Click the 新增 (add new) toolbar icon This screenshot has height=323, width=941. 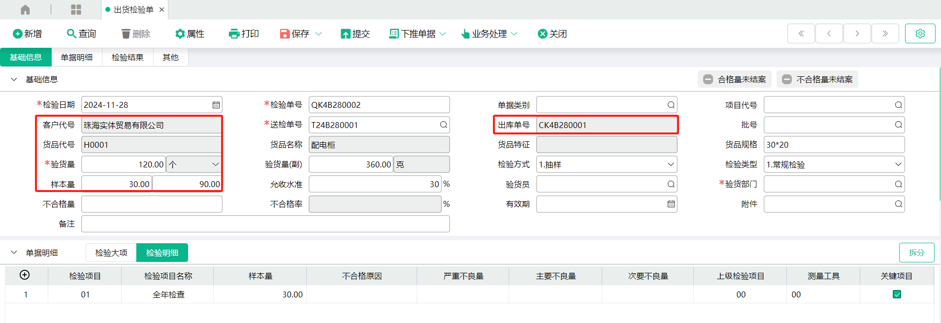tap(18, 33)
